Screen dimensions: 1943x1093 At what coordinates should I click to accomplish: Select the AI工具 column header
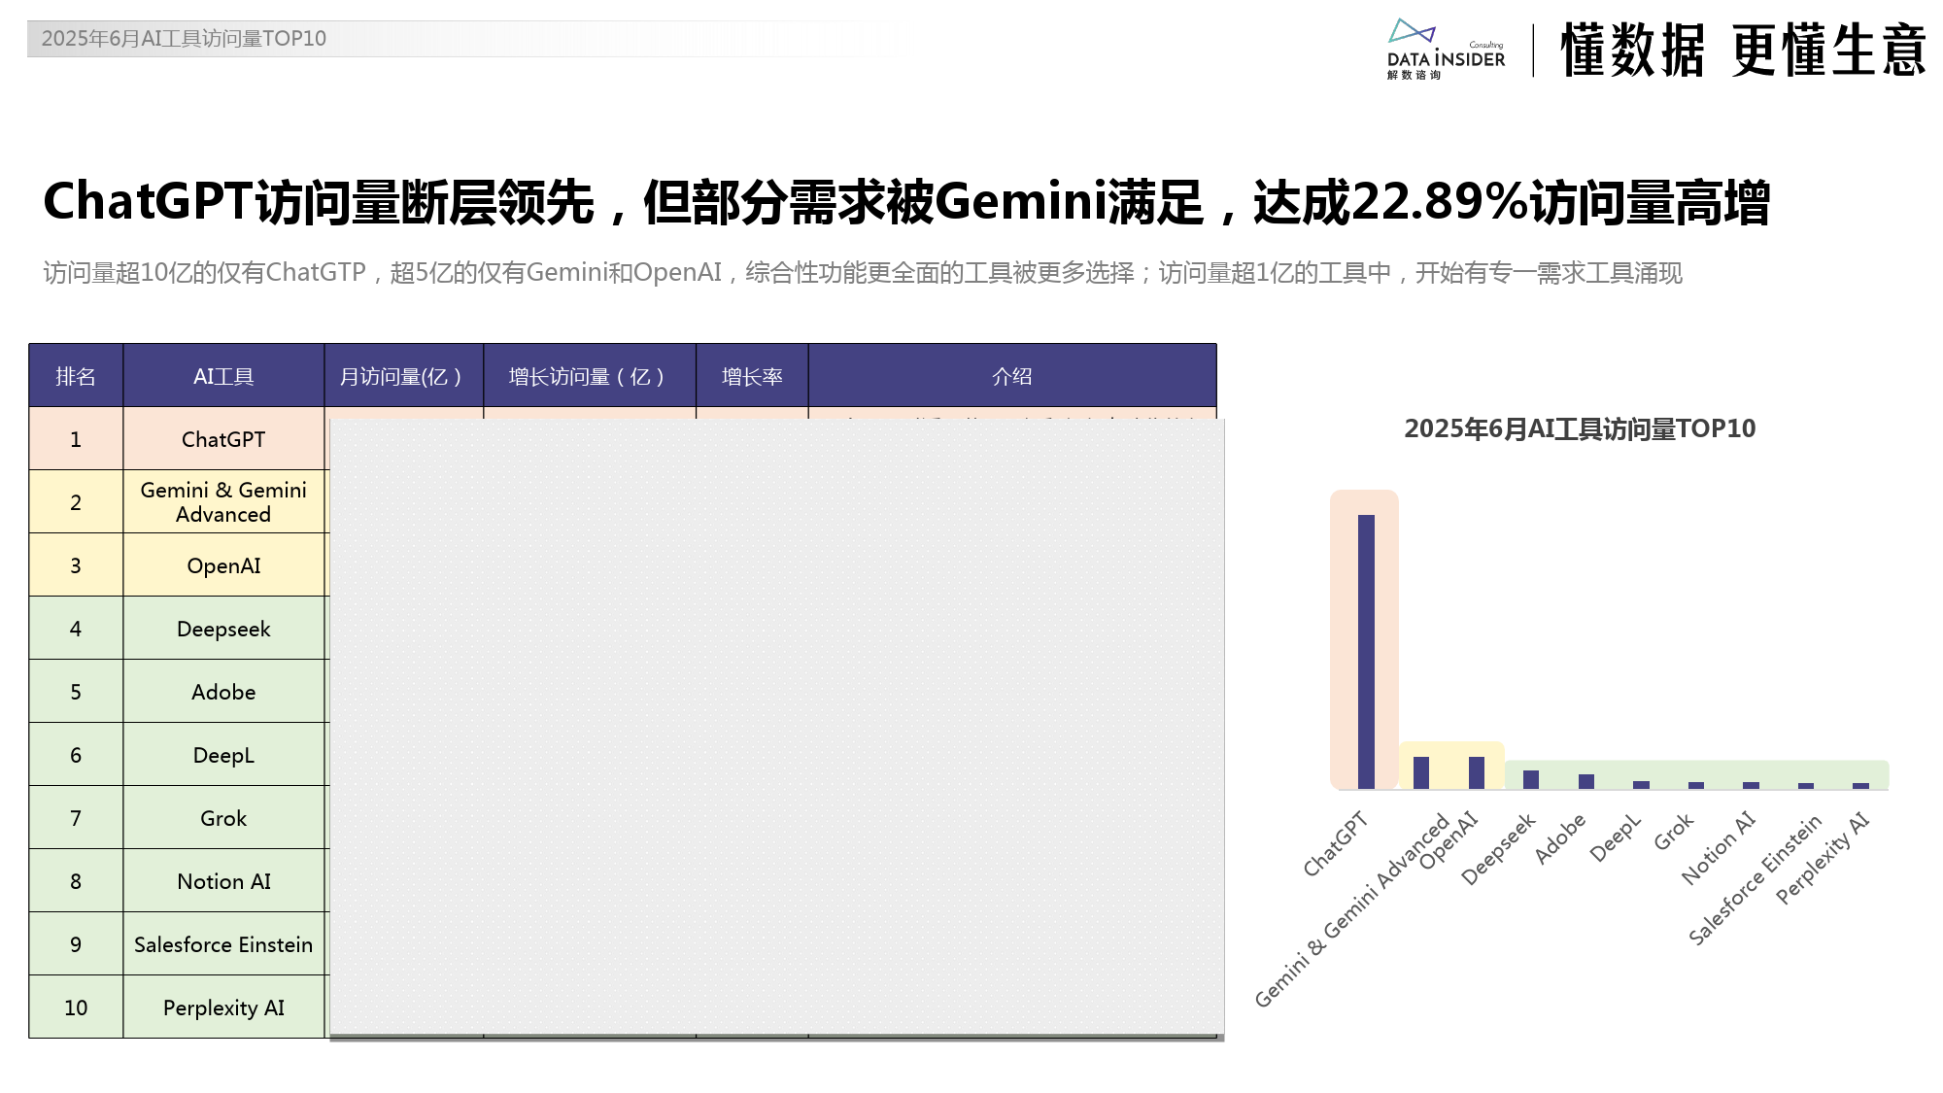click(223, 376)
